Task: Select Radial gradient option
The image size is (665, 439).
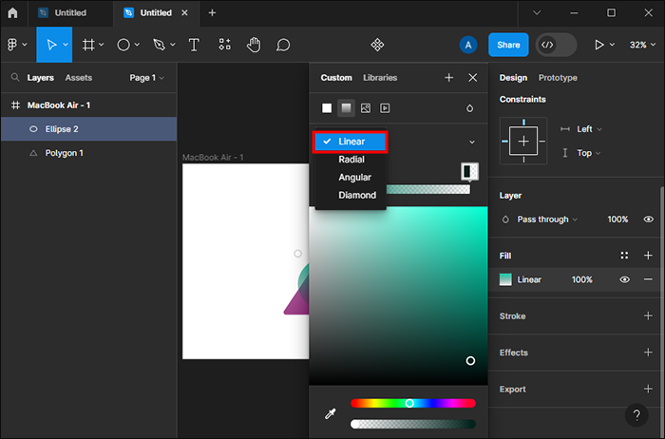Action: (x=351, y=160)
